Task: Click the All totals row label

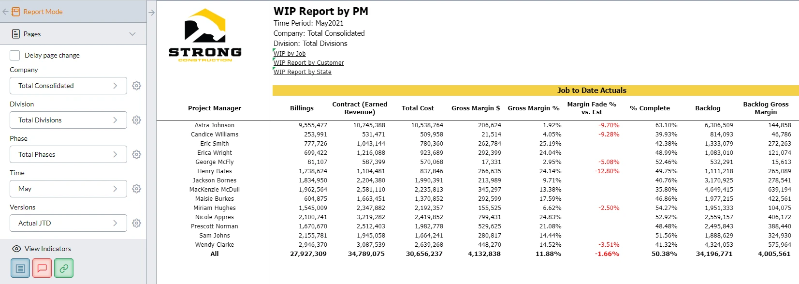Action: click(x=215, y=254)
